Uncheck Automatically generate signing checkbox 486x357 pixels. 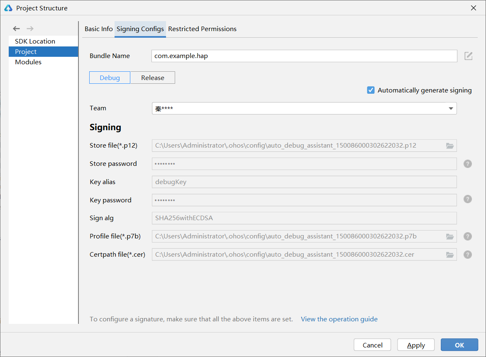pyautogui.click(x=371, y=90)
